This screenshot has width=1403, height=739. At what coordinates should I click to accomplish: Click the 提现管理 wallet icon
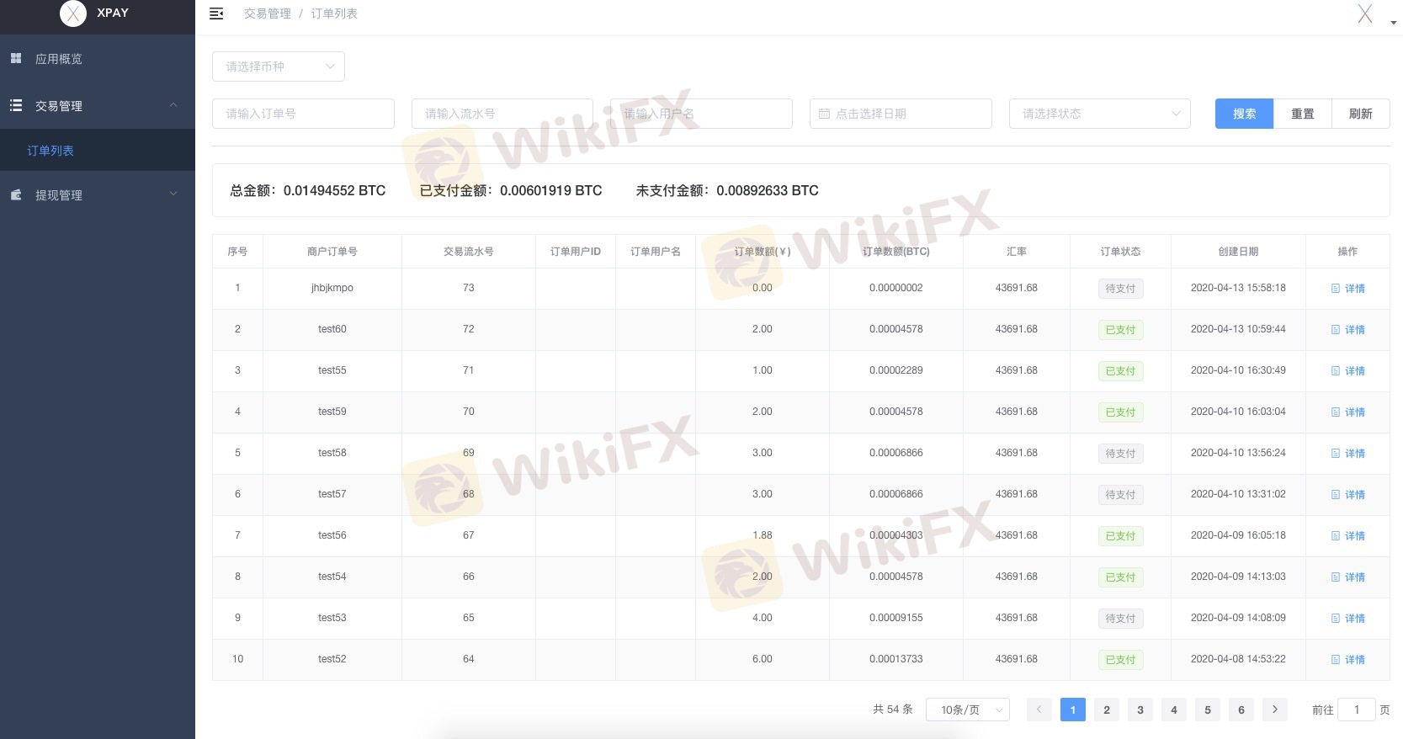click(16, 194)
